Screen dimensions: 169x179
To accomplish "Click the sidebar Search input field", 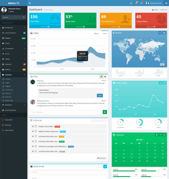I will tap(12, 17).
